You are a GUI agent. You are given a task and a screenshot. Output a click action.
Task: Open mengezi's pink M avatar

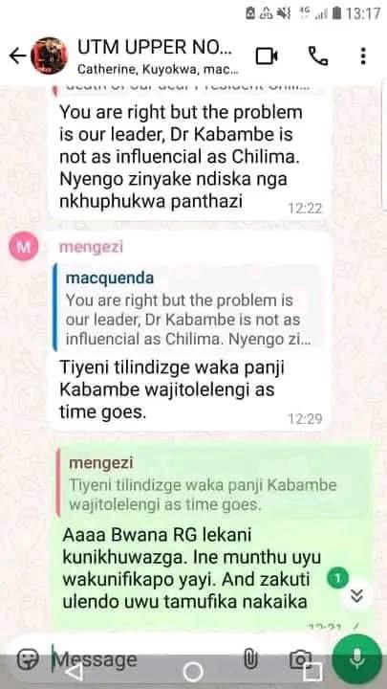tap(24, 247)
